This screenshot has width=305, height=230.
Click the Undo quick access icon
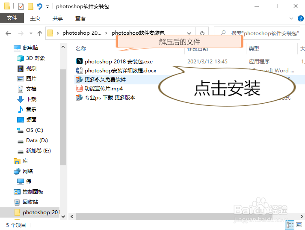tap(40, 6)
